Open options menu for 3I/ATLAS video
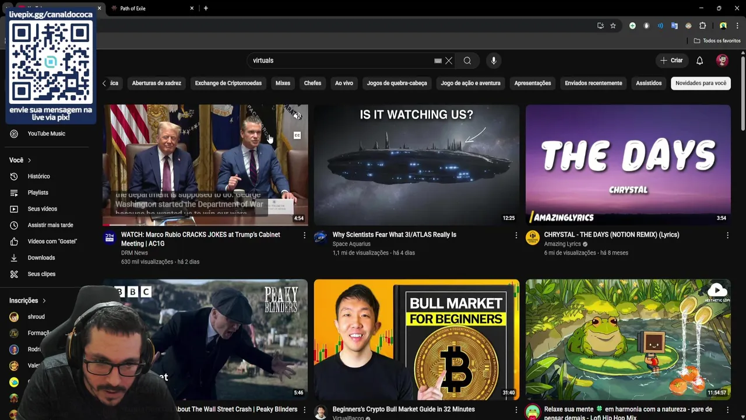Image resolution: width=746 pixels, height=420 pixels. [x=516, y=235]
